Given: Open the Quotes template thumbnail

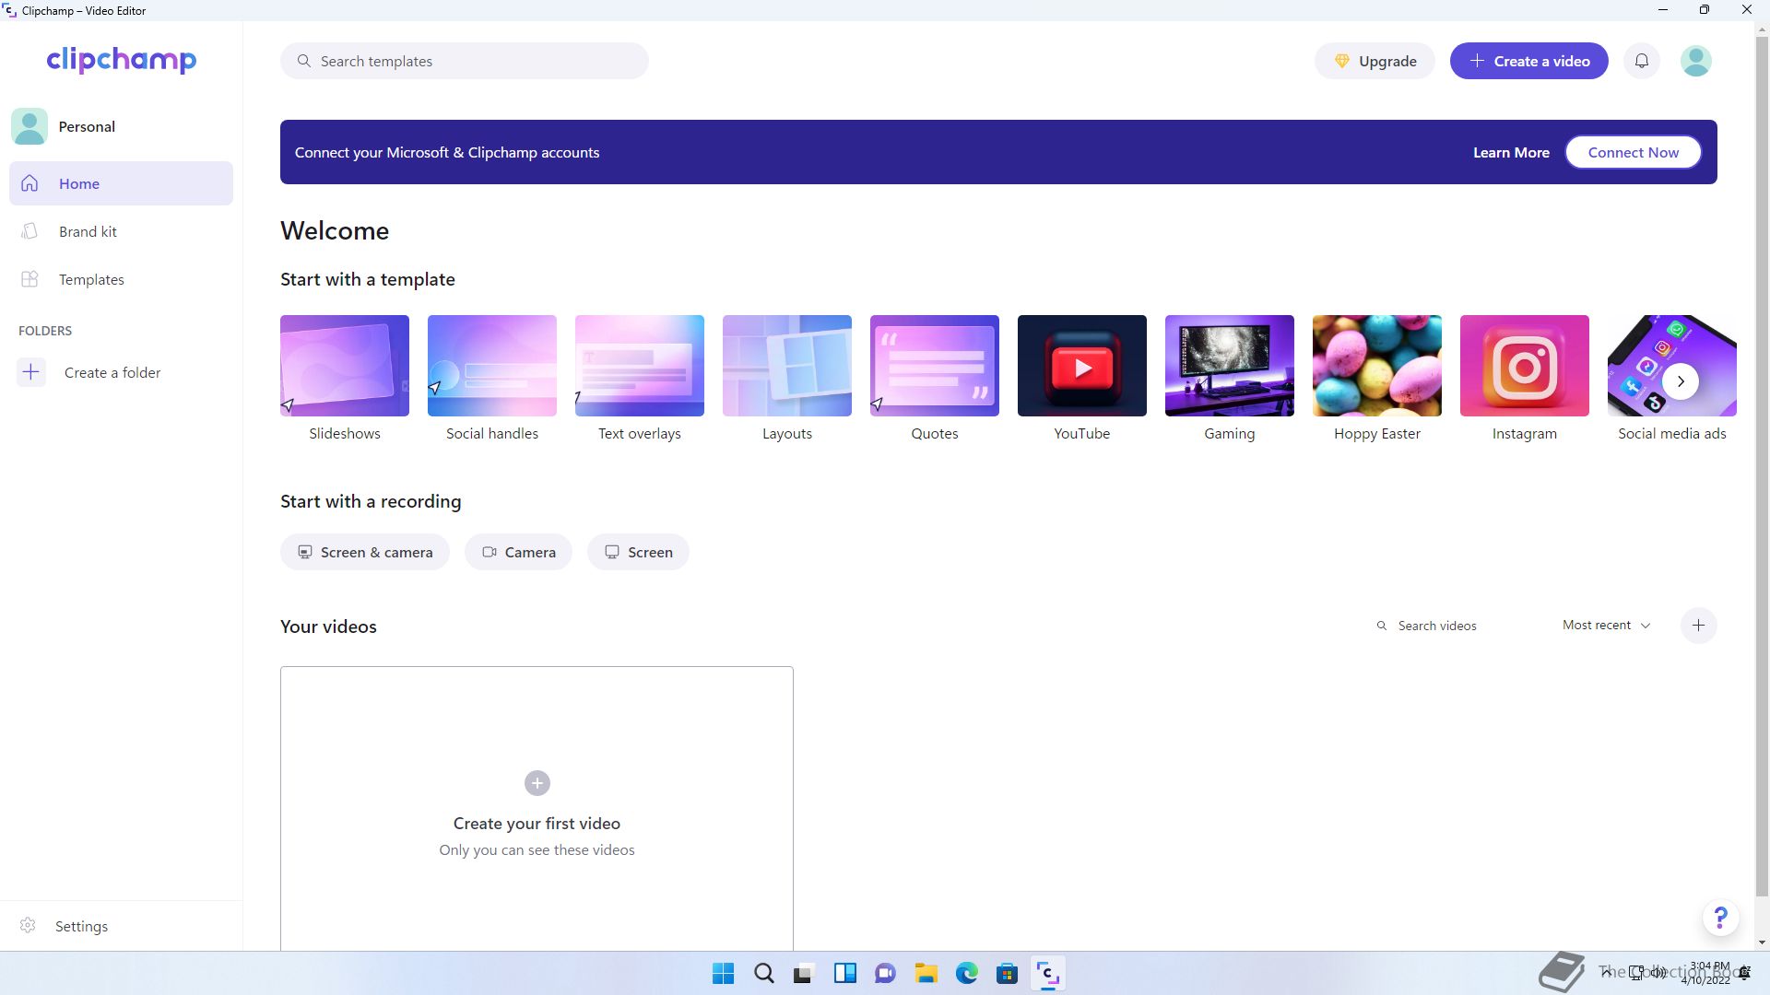Looking at the screenshot, I should (x=935, y=366).
